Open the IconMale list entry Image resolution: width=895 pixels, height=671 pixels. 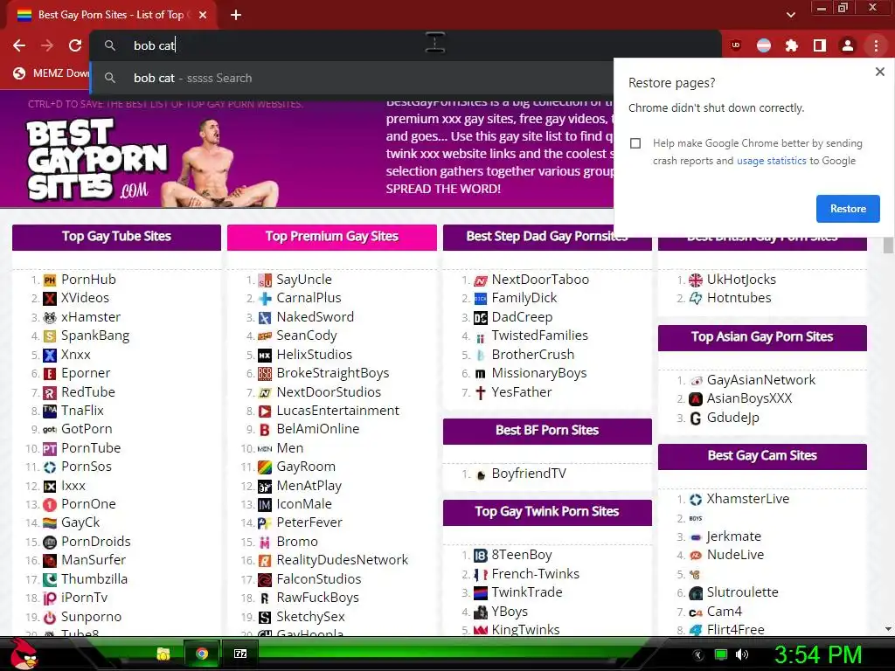303,504
